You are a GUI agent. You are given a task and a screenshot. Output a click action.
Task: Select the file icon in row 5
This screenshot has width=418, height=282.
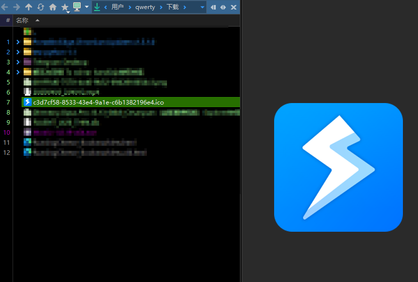coord(27,82)
